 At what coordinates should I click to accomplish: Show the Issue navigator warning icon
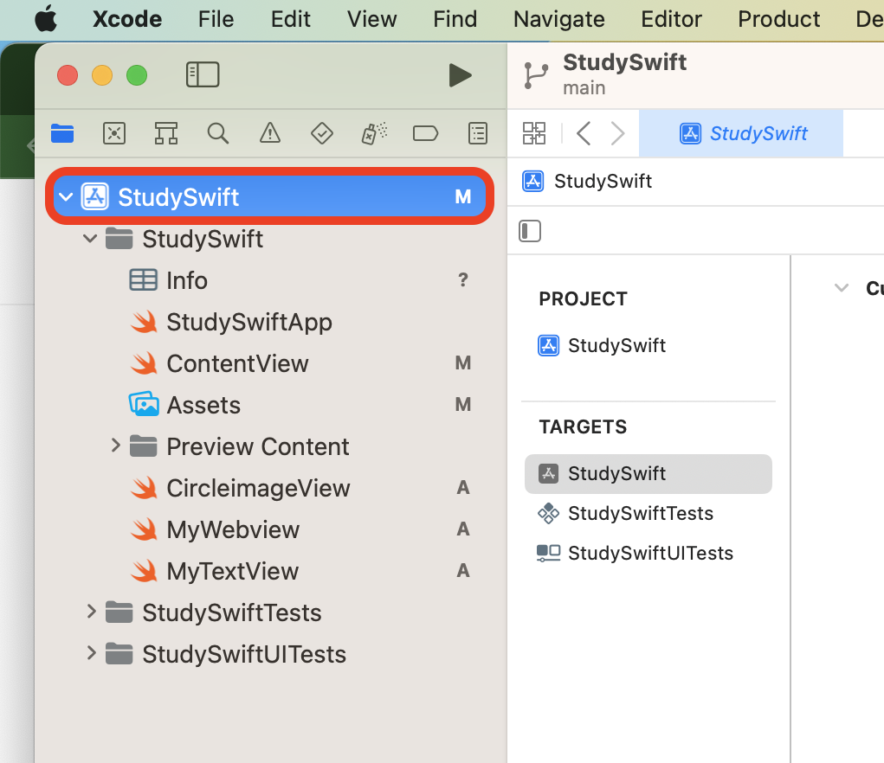[270, 133]
